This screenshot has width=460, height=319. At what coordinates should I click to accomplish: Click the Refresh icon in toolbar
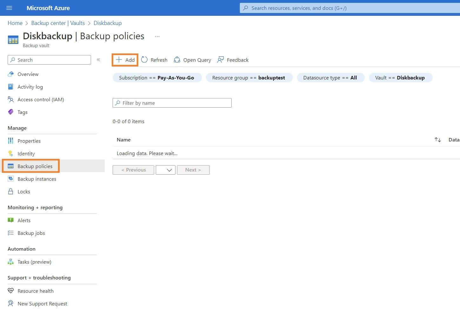144,60
